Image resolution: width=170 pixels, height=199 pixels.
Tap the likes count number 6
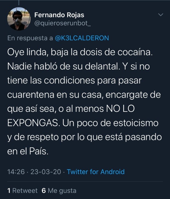point(44,191)
